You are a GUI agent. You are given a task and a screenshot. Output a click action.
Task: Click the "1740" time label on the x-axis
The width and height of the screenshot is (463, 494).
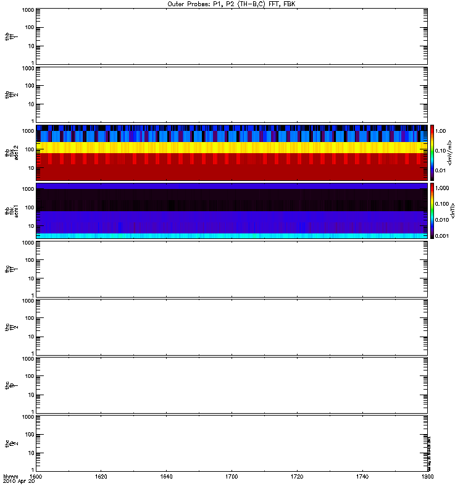[x=362, y=476]
